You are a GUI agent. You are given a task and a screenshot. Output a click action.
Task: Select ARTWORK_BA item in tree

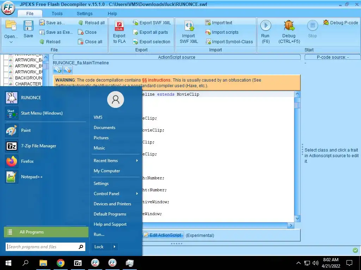pyautogui.click(x=25, y=60)
